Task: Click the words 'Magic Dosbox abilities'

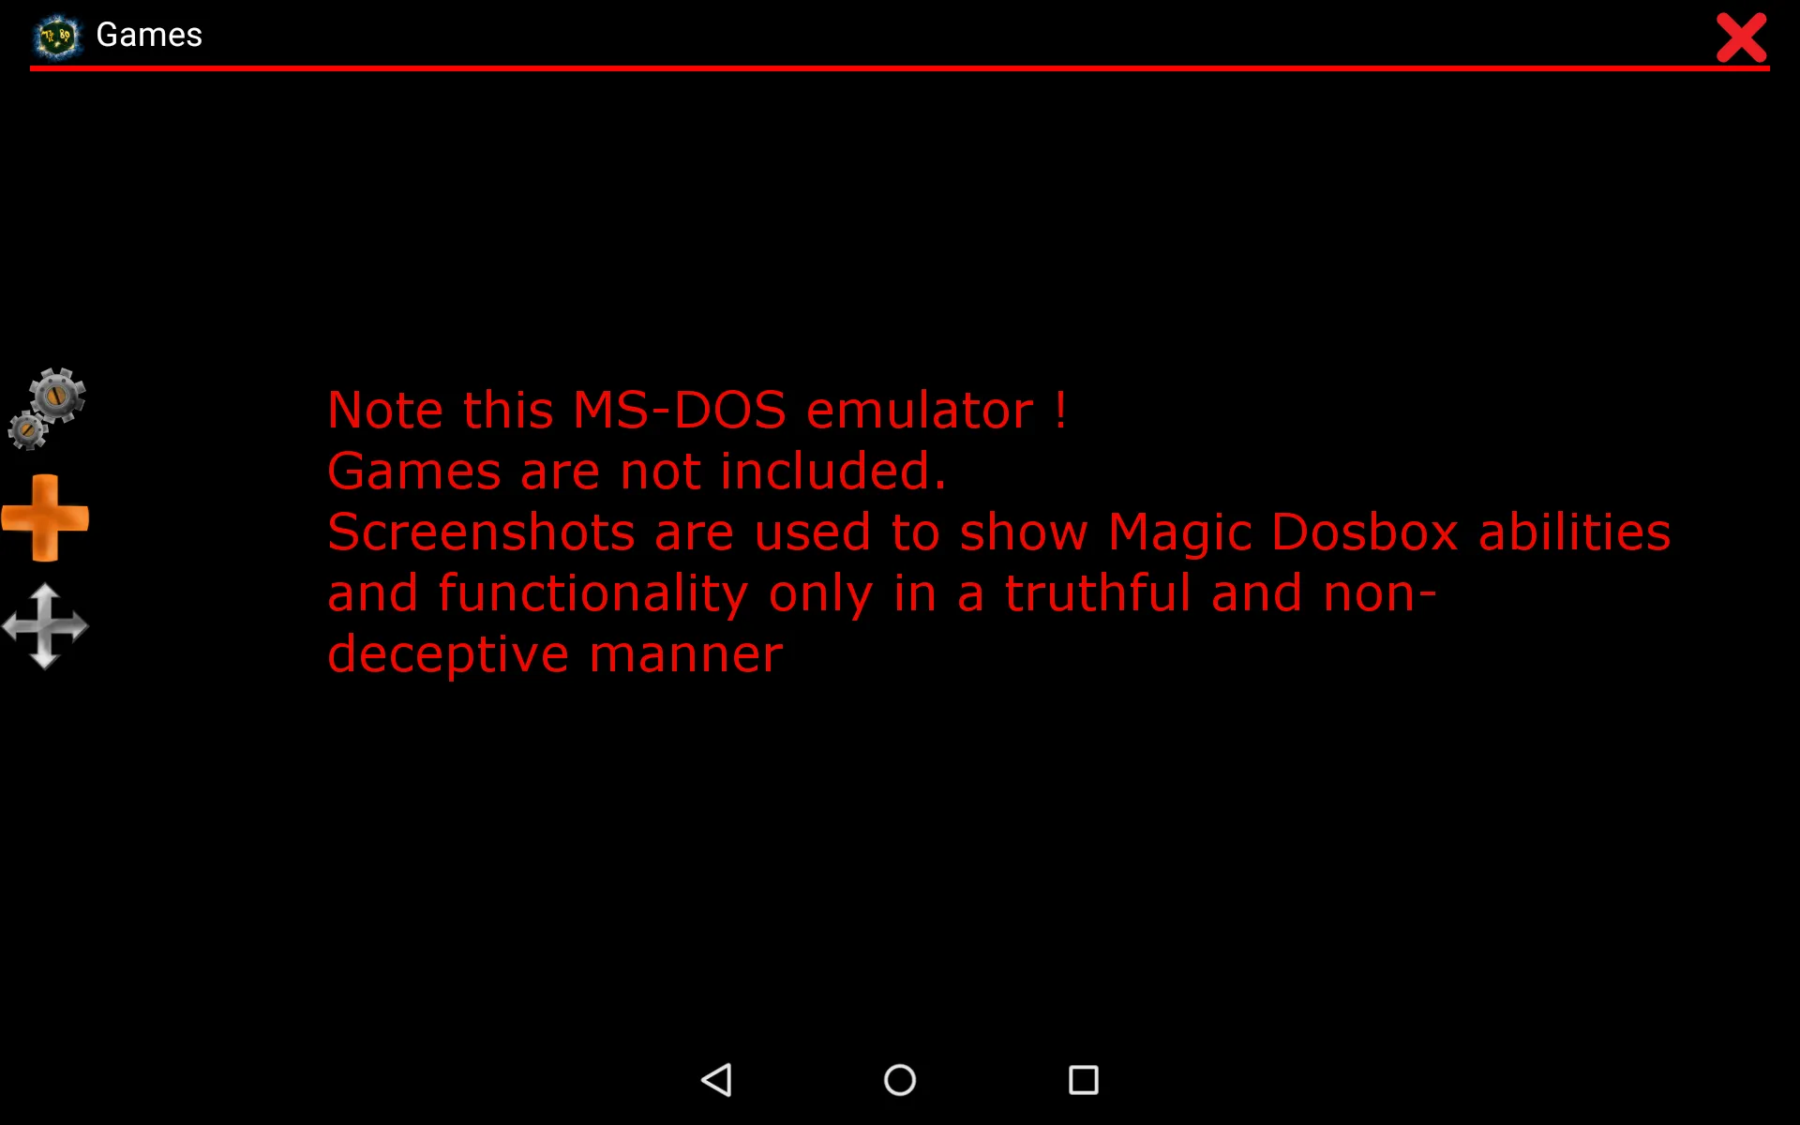Action: point(1389,532)
